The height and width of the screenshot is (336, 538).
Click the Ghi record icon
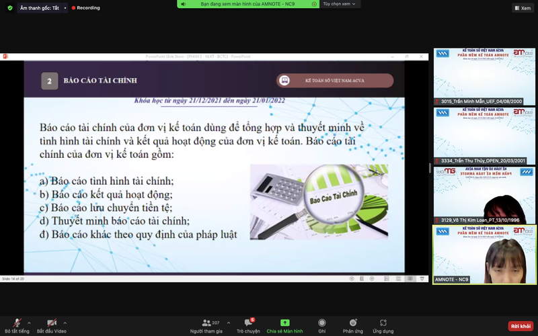point(322,323)
